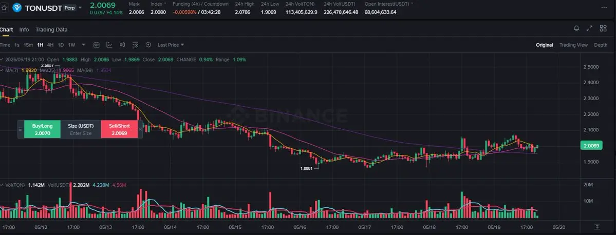Collapse the Vol(TON) indicator chevron
The height and width of the screenshot is (235, 616).
2,185
